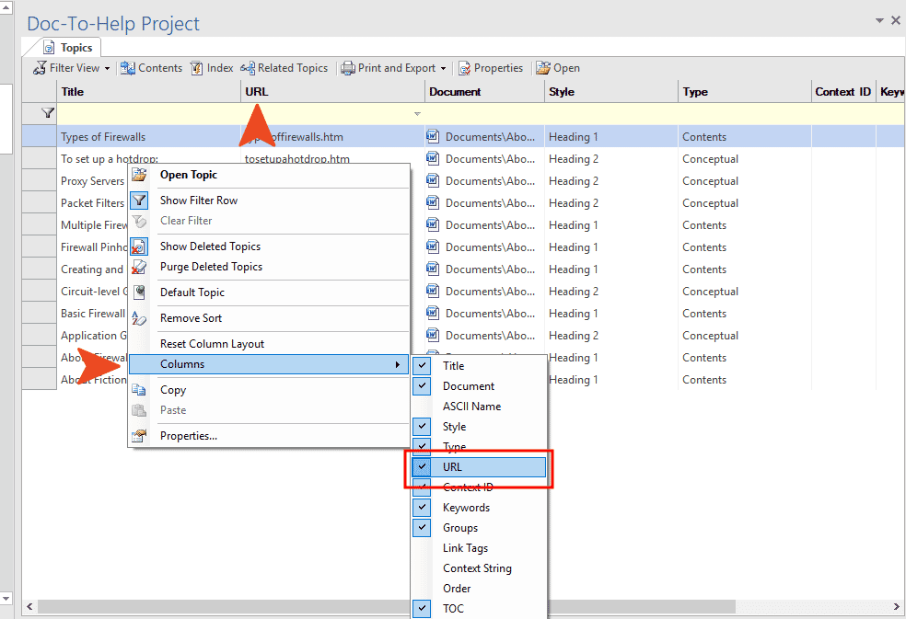The width and height of the screenshot is (906, 619).
Task: Enable the Context String column
Action: point(477,568)
